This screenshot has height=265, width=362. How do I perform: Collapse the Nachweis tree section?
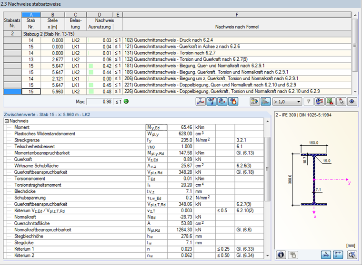point(6,121)
